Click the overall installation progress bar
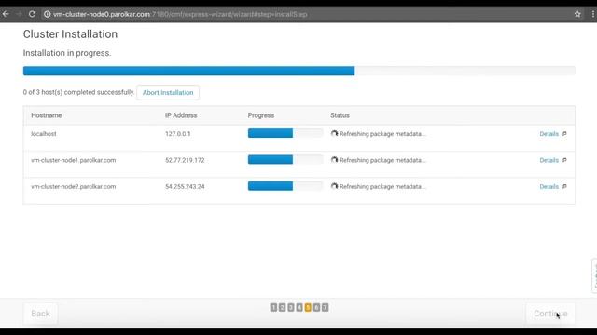This screenshot has height=335, width=597. [x=299, y=71]
